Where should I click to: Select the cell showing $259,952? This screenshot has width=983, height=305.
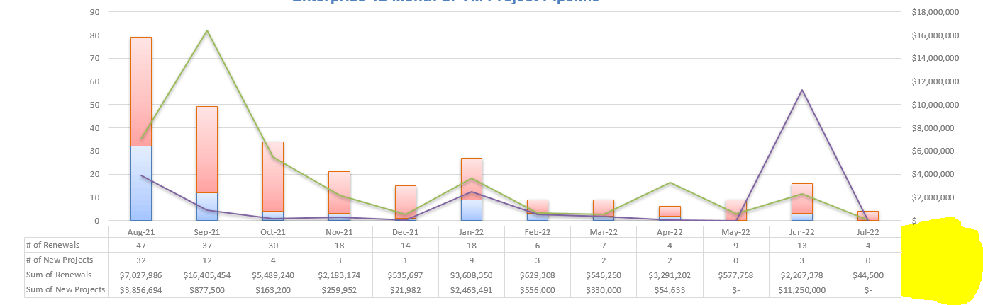339,289
